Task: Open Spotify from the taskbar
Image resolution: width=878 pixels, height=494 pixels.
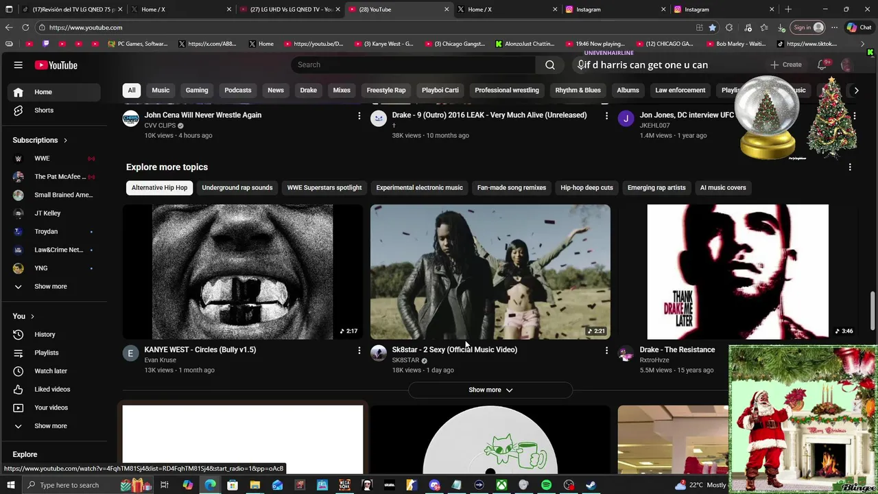Action: coord(546,485)
